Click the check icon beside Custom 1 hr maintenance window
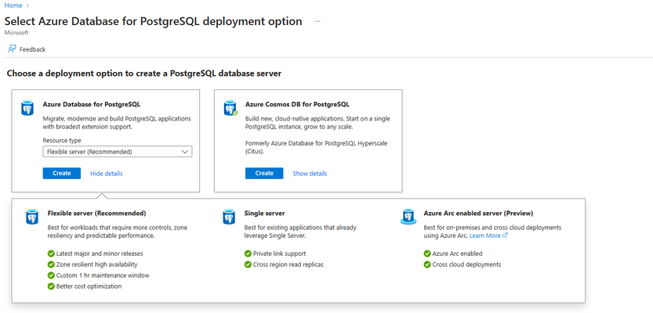The height and width of the screenshot is (313, 653). tap(51, 275)
